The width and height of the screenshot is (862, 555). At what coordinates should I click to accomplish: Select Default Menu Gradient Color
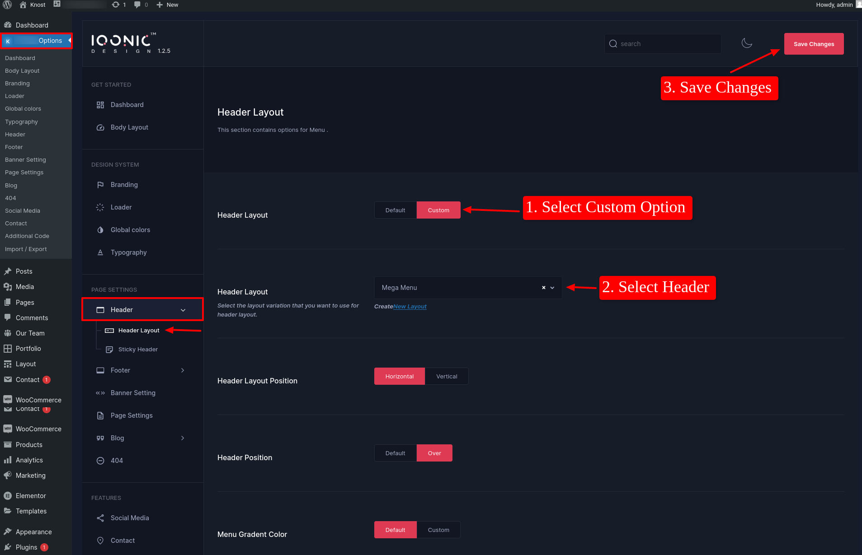click(396, 530)
